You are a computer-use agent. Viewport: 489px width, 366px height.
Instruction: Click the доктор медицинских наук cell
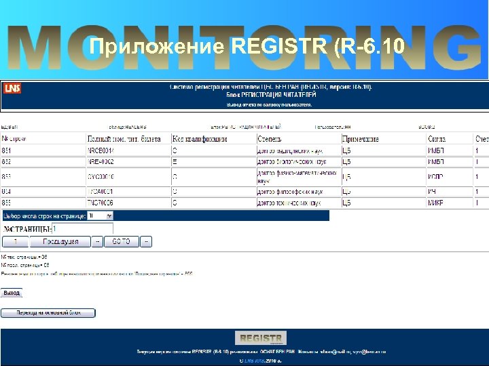[299, 151]
